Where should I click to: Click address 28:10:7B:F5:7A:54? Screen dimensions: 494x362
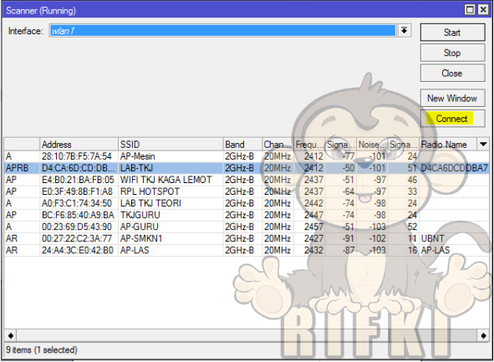(77, 156)
